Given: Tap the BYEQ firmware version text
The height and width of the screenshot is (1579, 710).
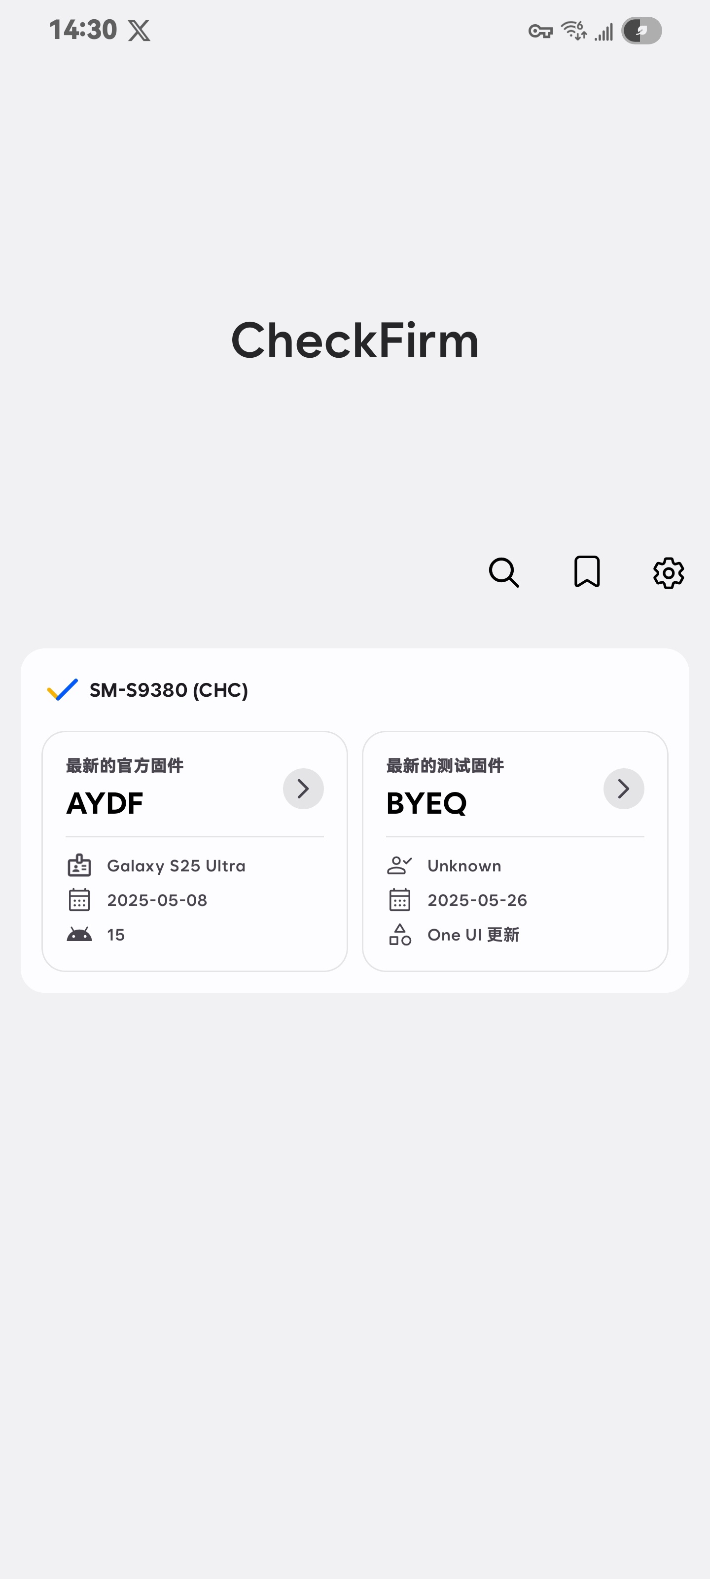Looking at the screenshot, I should 426,803.
